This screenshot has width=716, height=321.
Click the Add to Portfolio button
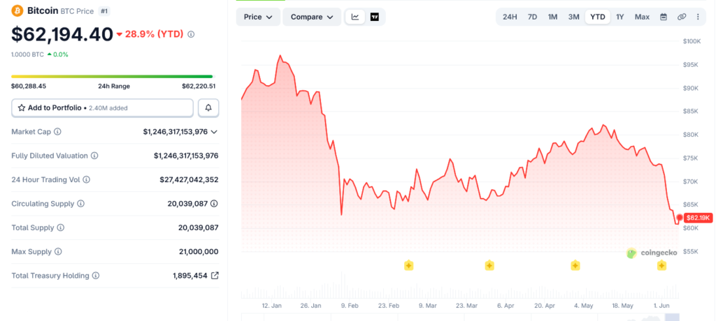coord(102,108)
